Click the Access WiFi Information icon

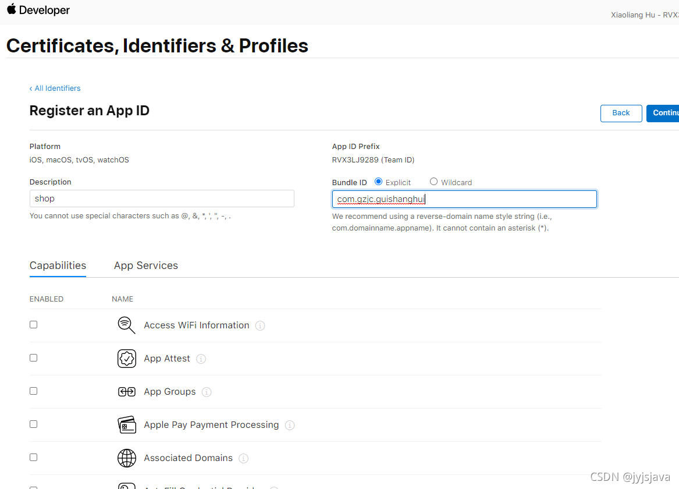point(126,325)
